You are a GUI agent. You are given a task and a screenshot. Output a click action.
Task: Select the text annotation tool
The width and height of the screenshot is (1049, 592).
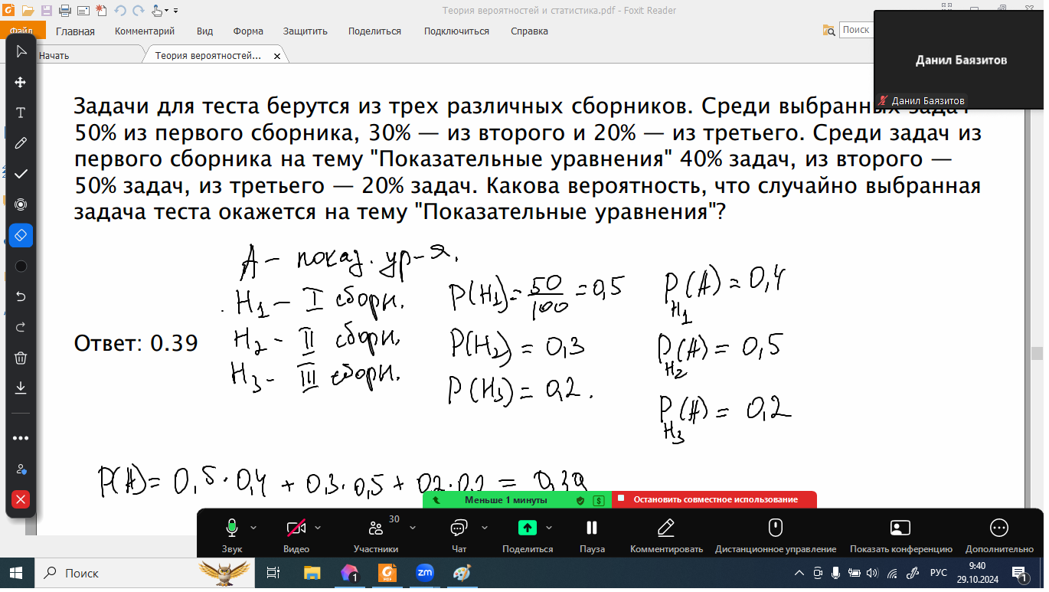click(21, 113)
